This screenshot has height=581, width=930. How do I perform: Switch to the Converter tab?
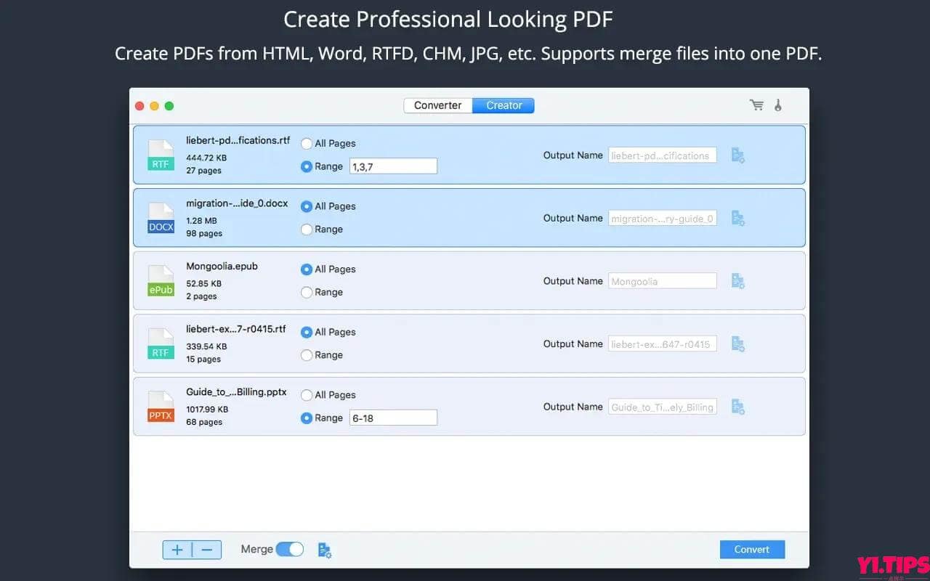pyautogui.click(x=438, y=105)
